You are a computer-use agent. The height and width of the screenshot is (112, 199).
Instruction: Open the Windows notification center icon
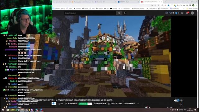[195, 110]
